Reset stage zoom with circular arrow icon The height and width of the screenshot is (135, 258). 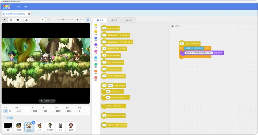click(77, 20)
